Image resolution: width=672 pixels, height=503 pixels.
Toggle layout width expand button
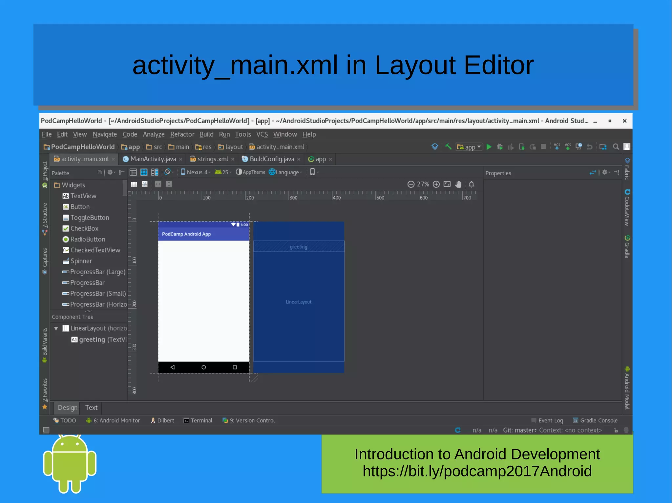tap(158, 184)
